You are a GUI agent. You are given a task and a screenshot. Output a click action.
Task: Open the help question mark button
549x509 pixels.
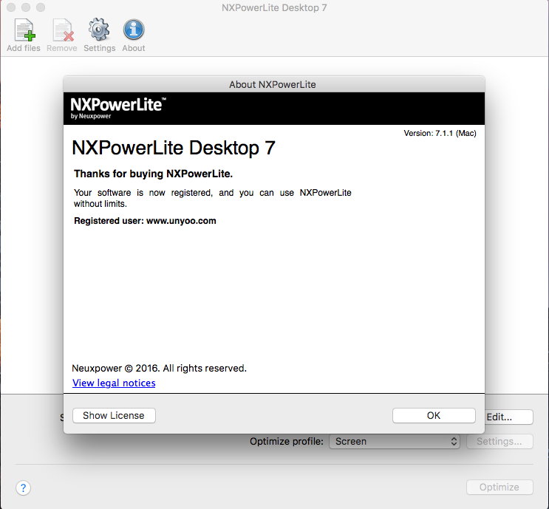(23, 488)
